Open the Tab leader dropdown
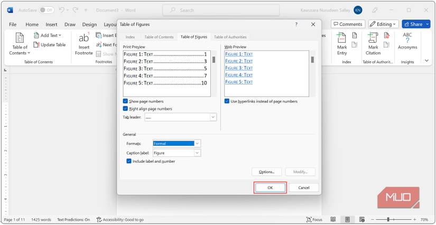 213,117
